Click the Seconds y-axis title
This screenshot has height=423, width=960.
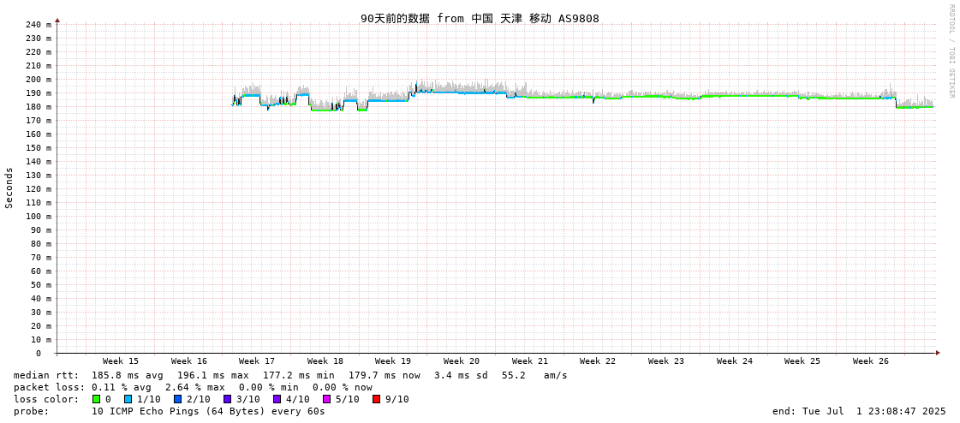tap(9, 188)
